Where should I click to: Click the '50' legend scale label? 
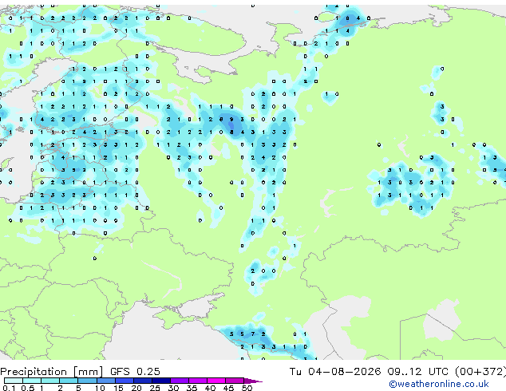(x=247, y=388)
